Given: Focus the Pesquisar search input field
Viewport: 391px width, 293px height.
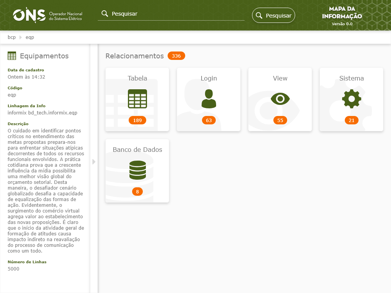Looking at the screenshot, I should [x=171, y=14].
